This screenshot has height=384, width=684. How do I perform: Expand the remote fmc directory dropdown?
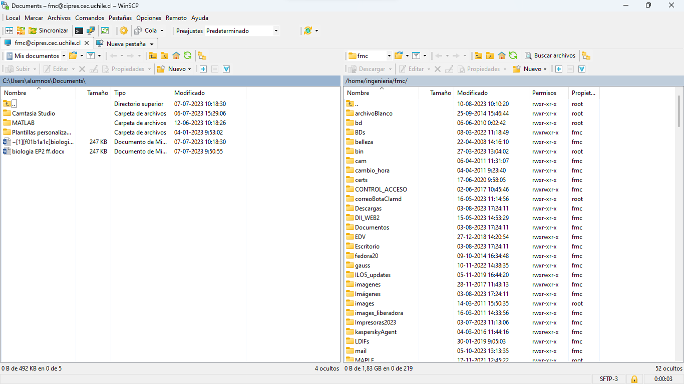click(389, 56)
